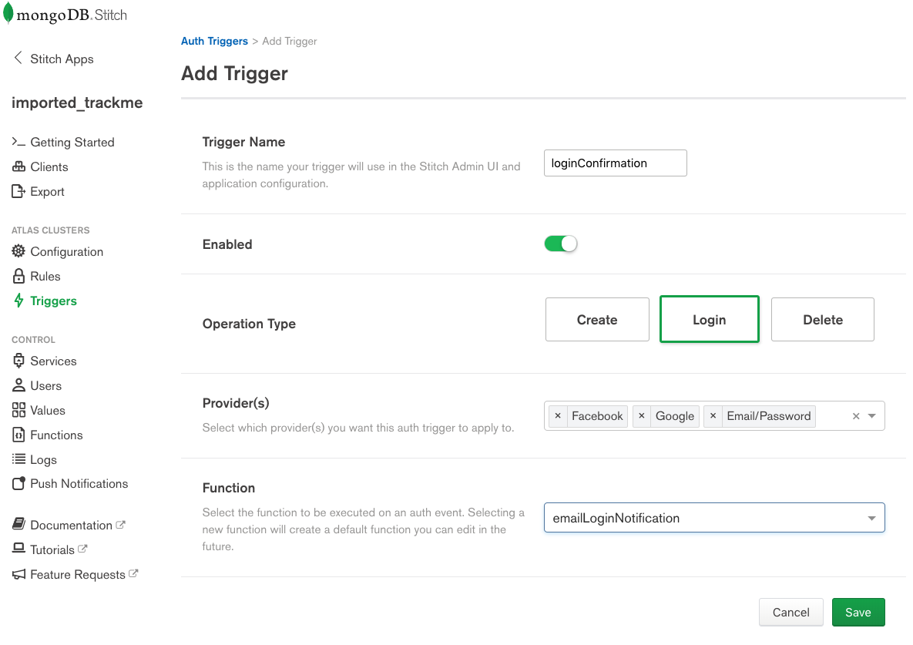Click the Cancel button
Screen dimensions: 913x645
pos(790,612)
